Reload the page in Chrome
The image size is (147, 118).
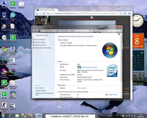[x=44, y=13]
